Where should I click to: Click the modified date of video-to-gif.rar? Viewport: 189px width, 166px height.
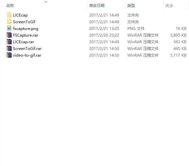click(x=104, y=55)
